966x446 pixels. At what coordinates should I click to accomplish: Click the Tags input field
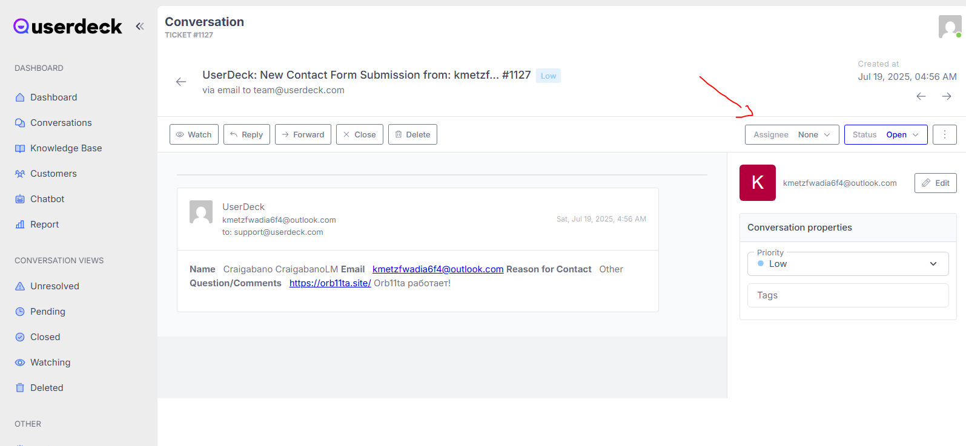[x=848, y=295]
